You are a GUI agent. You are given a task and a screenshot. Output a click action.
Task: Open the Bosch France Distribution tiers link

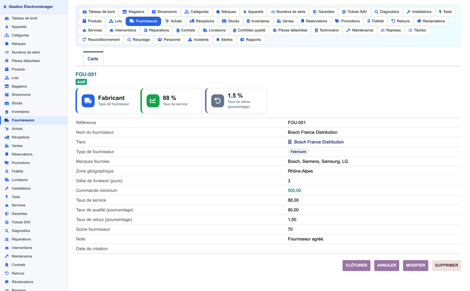click(319, 142)
